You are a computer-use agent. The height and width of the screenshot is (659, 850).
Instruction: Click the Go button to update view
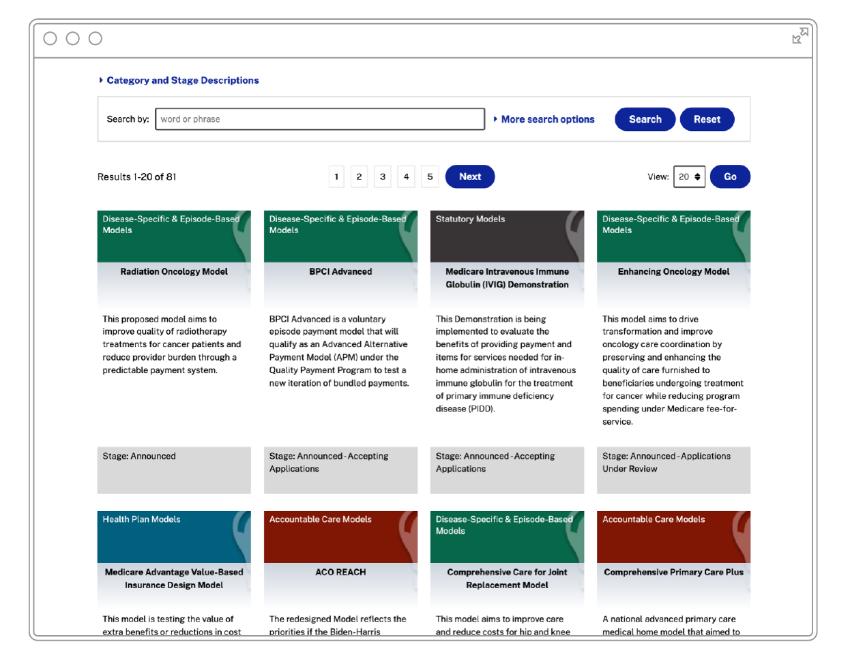pyautogui.click(x=730, y=177)
